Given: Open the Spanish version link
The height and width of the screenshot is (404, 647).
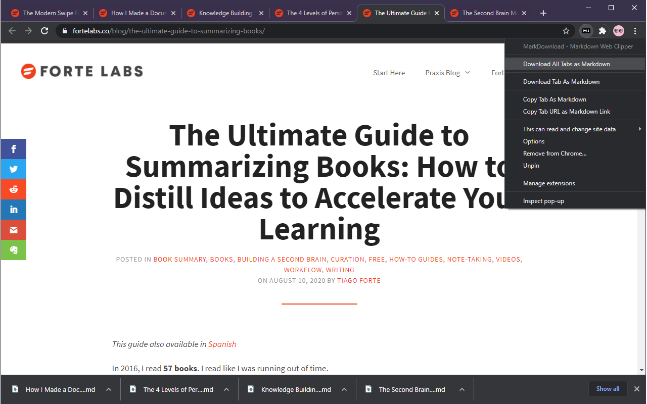Looking at the screenshot, I should tap(222, 344).
